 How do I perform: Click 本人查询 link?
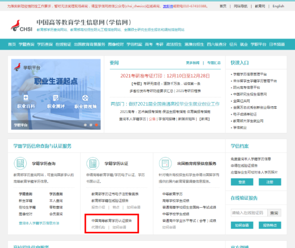(x=56, y=201)
